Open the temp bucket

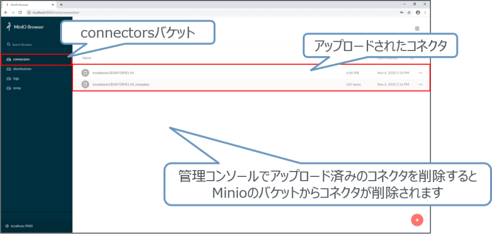pos(17,88)
